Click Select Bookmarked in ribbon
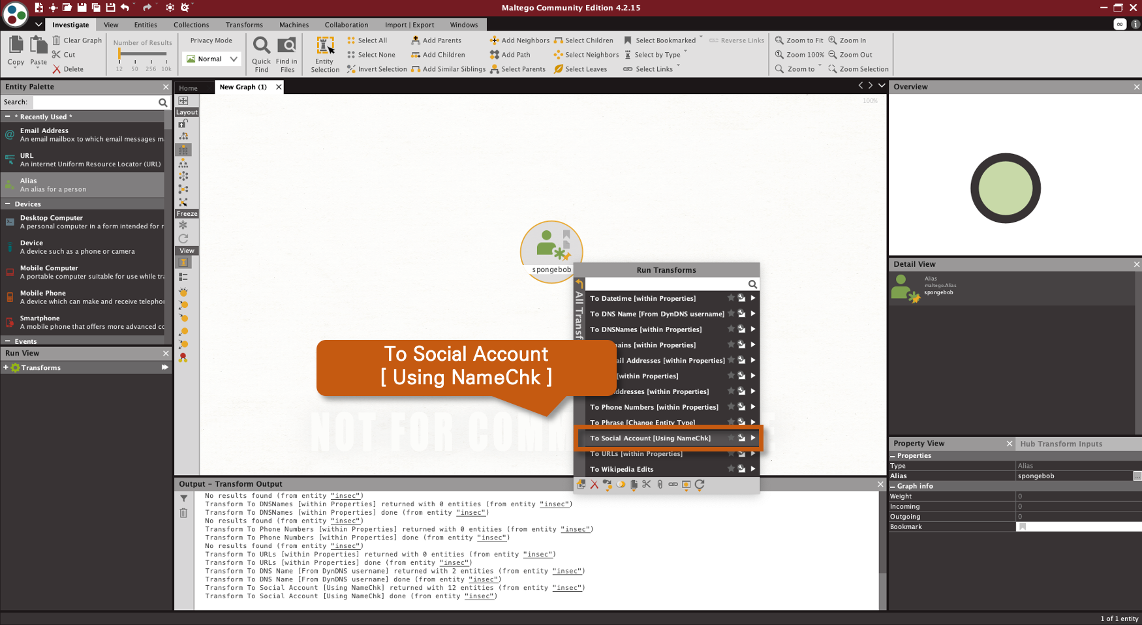Image resolution: width=1142 pixels, height=625 pixels. click(660, 40)
